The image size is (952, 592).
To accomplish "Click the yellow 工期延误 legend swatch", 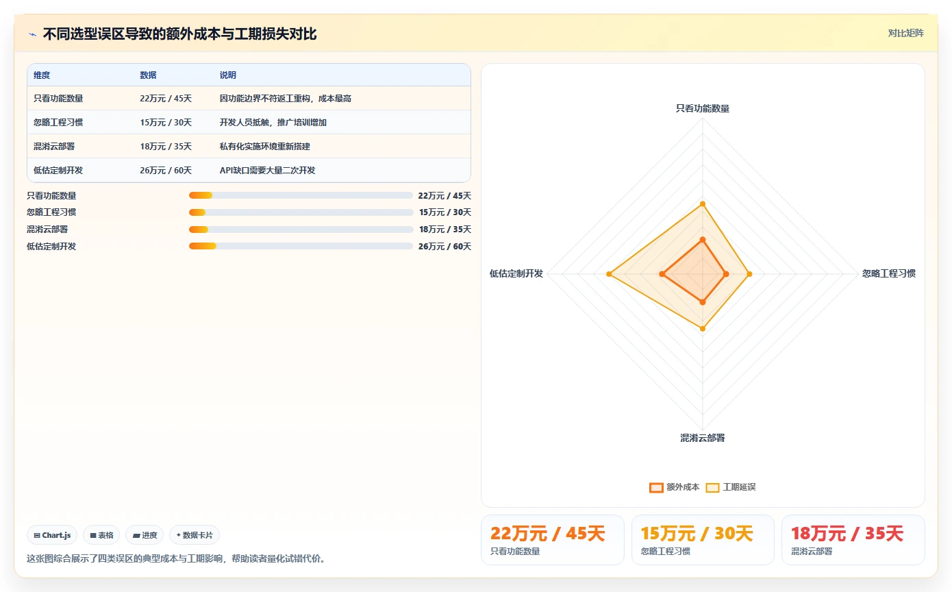I will (712, 487).
